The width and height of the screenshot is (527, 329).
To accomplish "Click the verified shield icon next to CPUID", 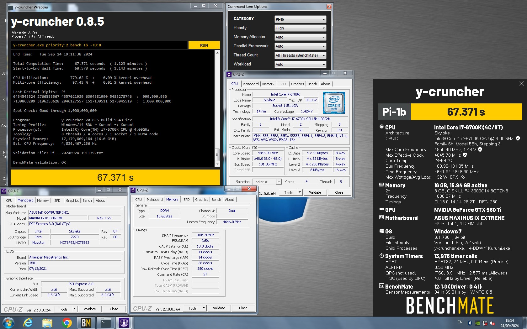I will coord(518,138).
